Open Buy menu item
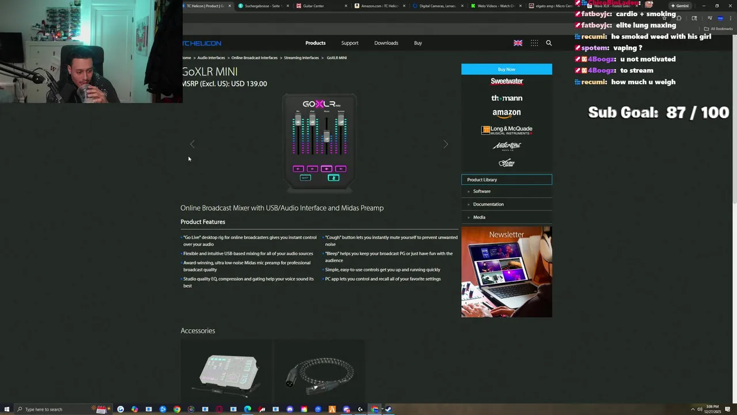 coord(418,43)
